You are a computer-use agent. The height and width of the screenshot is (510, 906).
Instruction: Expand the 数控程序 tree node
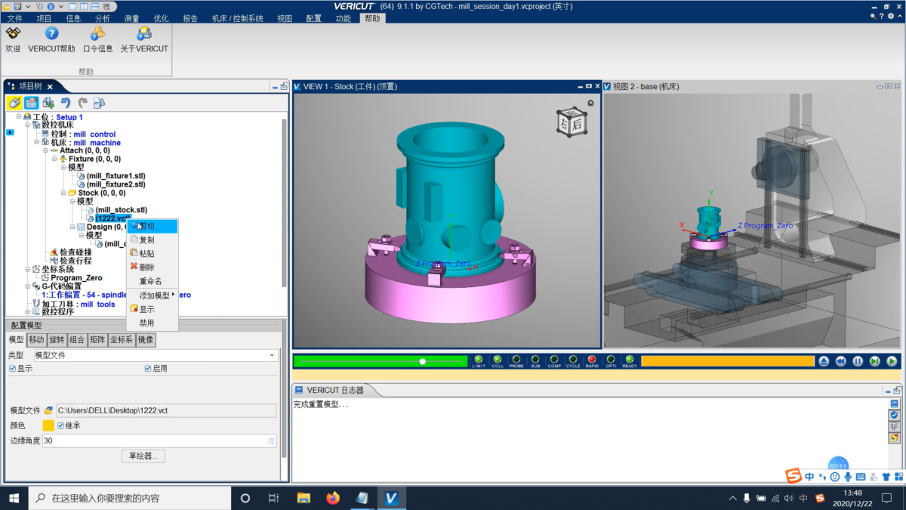tap(28, 311)
